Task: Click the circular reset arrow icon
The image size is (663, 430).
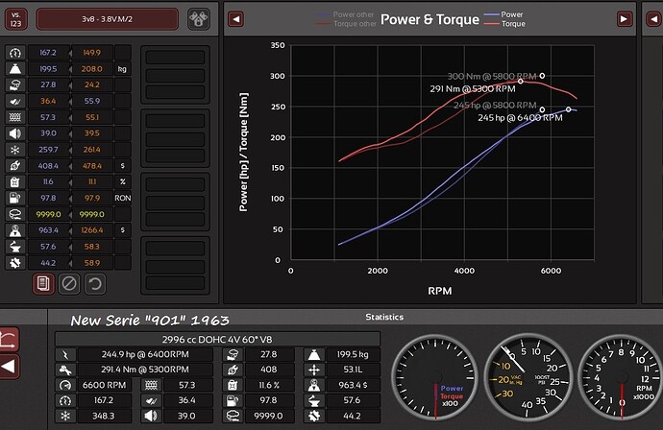Action: point(94,283)
